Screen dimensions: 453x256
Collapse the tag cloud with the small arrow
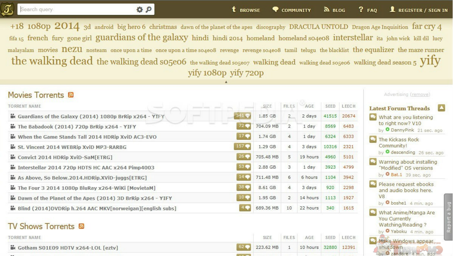[x=226, y=82]
